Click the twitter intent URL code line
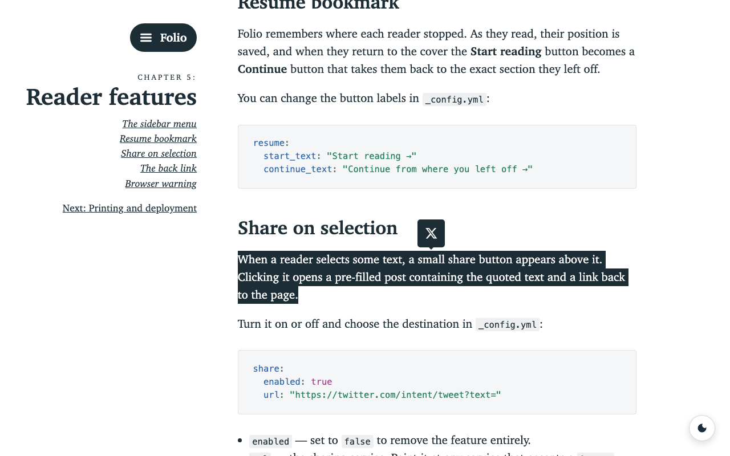The width and height of the screenshot is (730, 456). 382,394
